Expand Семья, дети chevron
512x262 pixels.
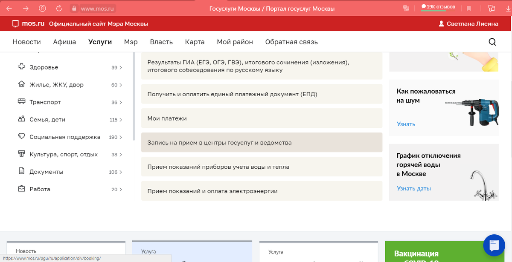pyautogui.click(x=121, y=120)
